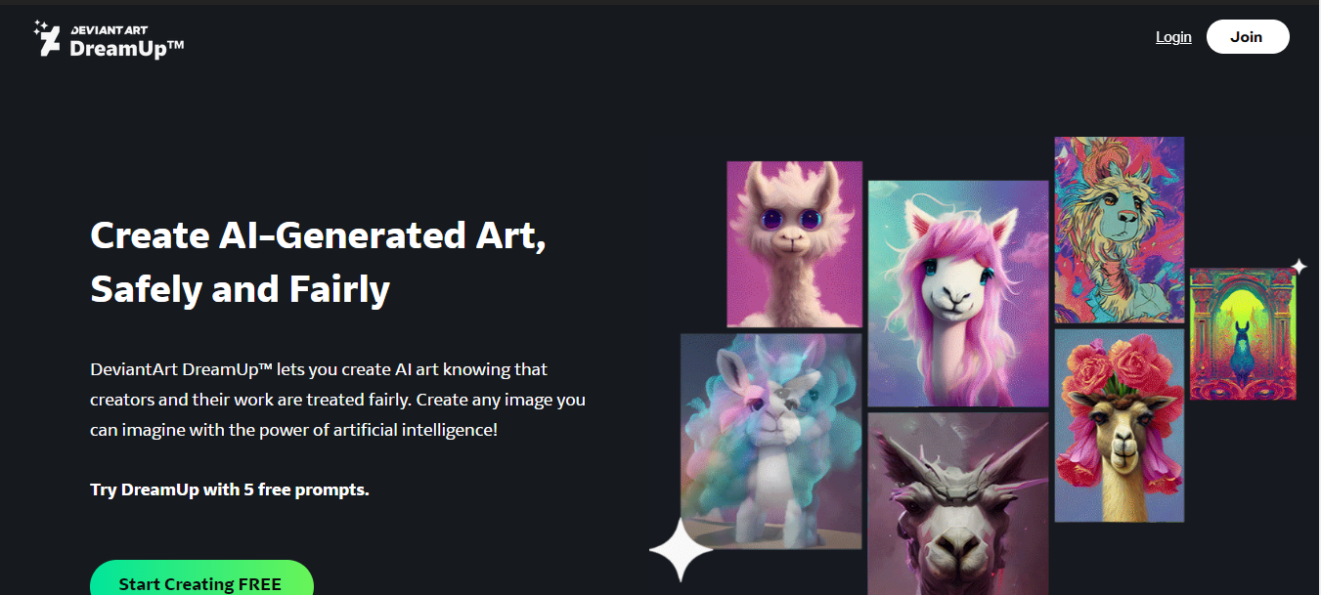1321x595 pixels.
Task: Click the Create AI-Generated Art headline
Action: coord(318,236)
